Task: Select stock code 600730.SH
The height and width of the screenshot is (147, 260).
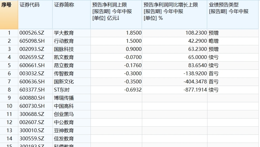Action: tap(32, 106)
